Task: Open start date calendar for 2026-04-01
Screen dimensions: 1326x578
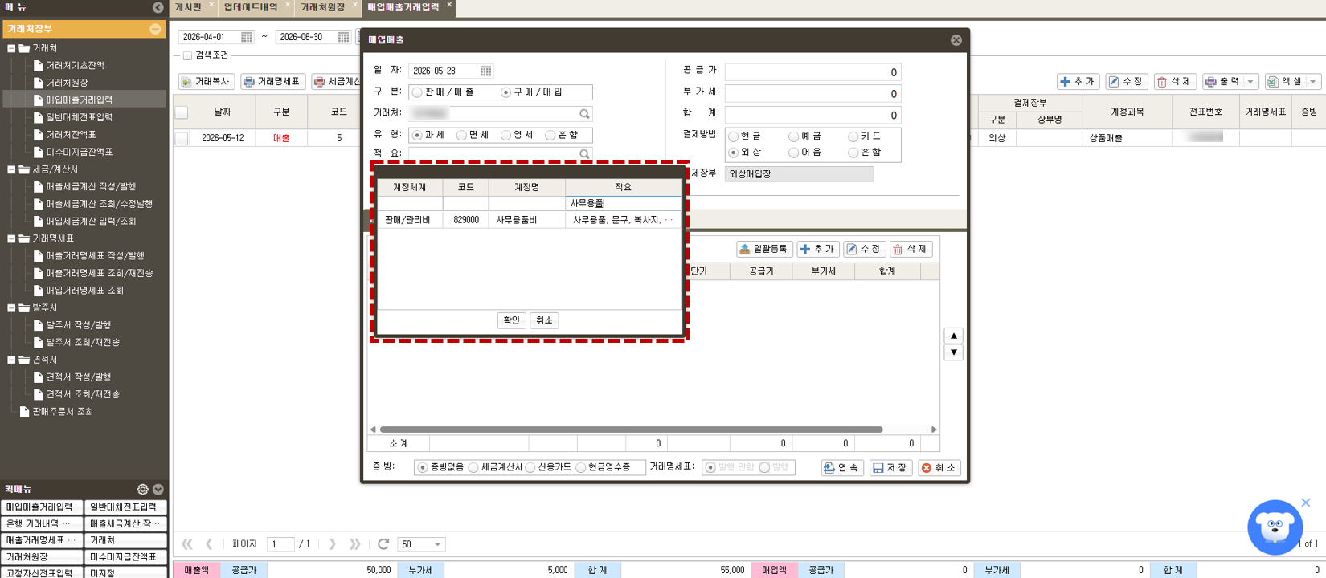Action: tap(246, 37)
